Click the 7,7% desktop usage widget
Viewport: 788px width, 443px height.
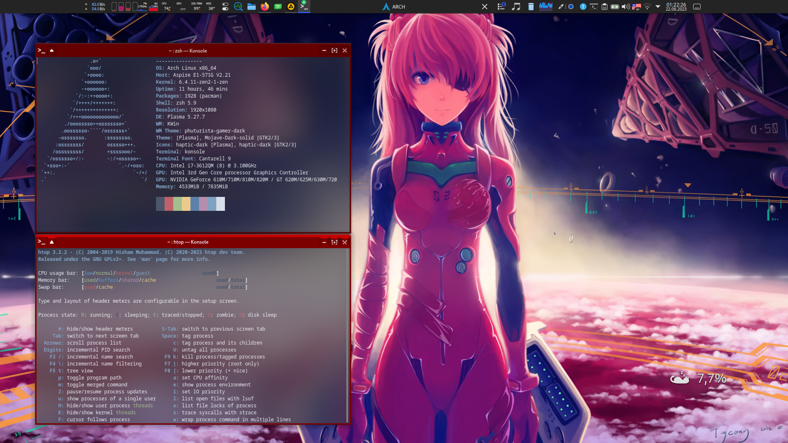(x=698, y=378)
